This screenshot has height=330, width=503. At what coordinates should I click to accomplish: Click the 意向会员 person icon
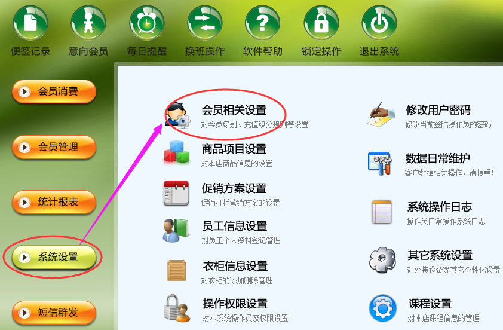point(88,23)
